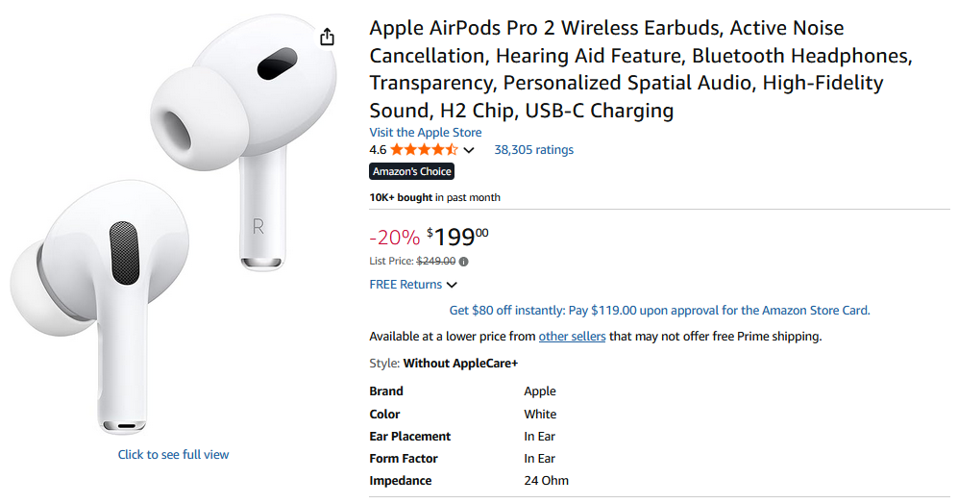Click the -20% discount label
Viewport: 958px width, 504px height.
pyautogui.click(x=394, y=238)
